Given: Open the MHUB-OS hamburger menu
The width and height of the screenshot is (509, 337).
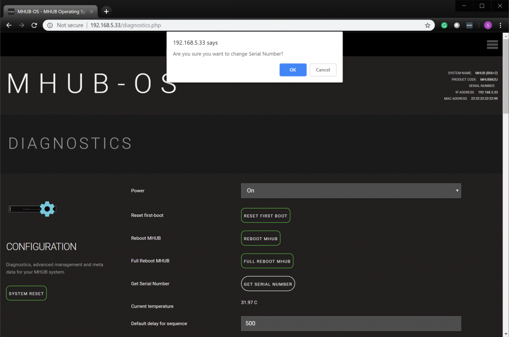Looking at the screenshot, I should tap(492, 44).
